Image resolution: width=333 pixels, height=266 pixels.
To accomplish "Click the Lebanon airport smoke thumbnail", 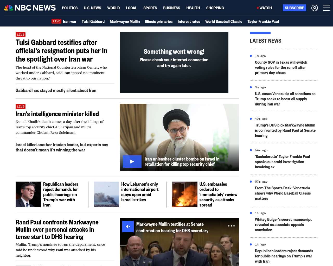I will (x=106, y=194).
